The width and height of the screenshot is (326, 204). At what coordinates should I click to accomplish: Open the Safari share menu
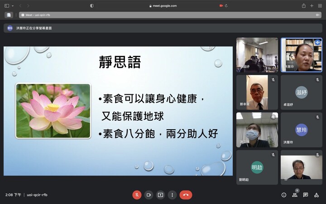tap(303, 6)
